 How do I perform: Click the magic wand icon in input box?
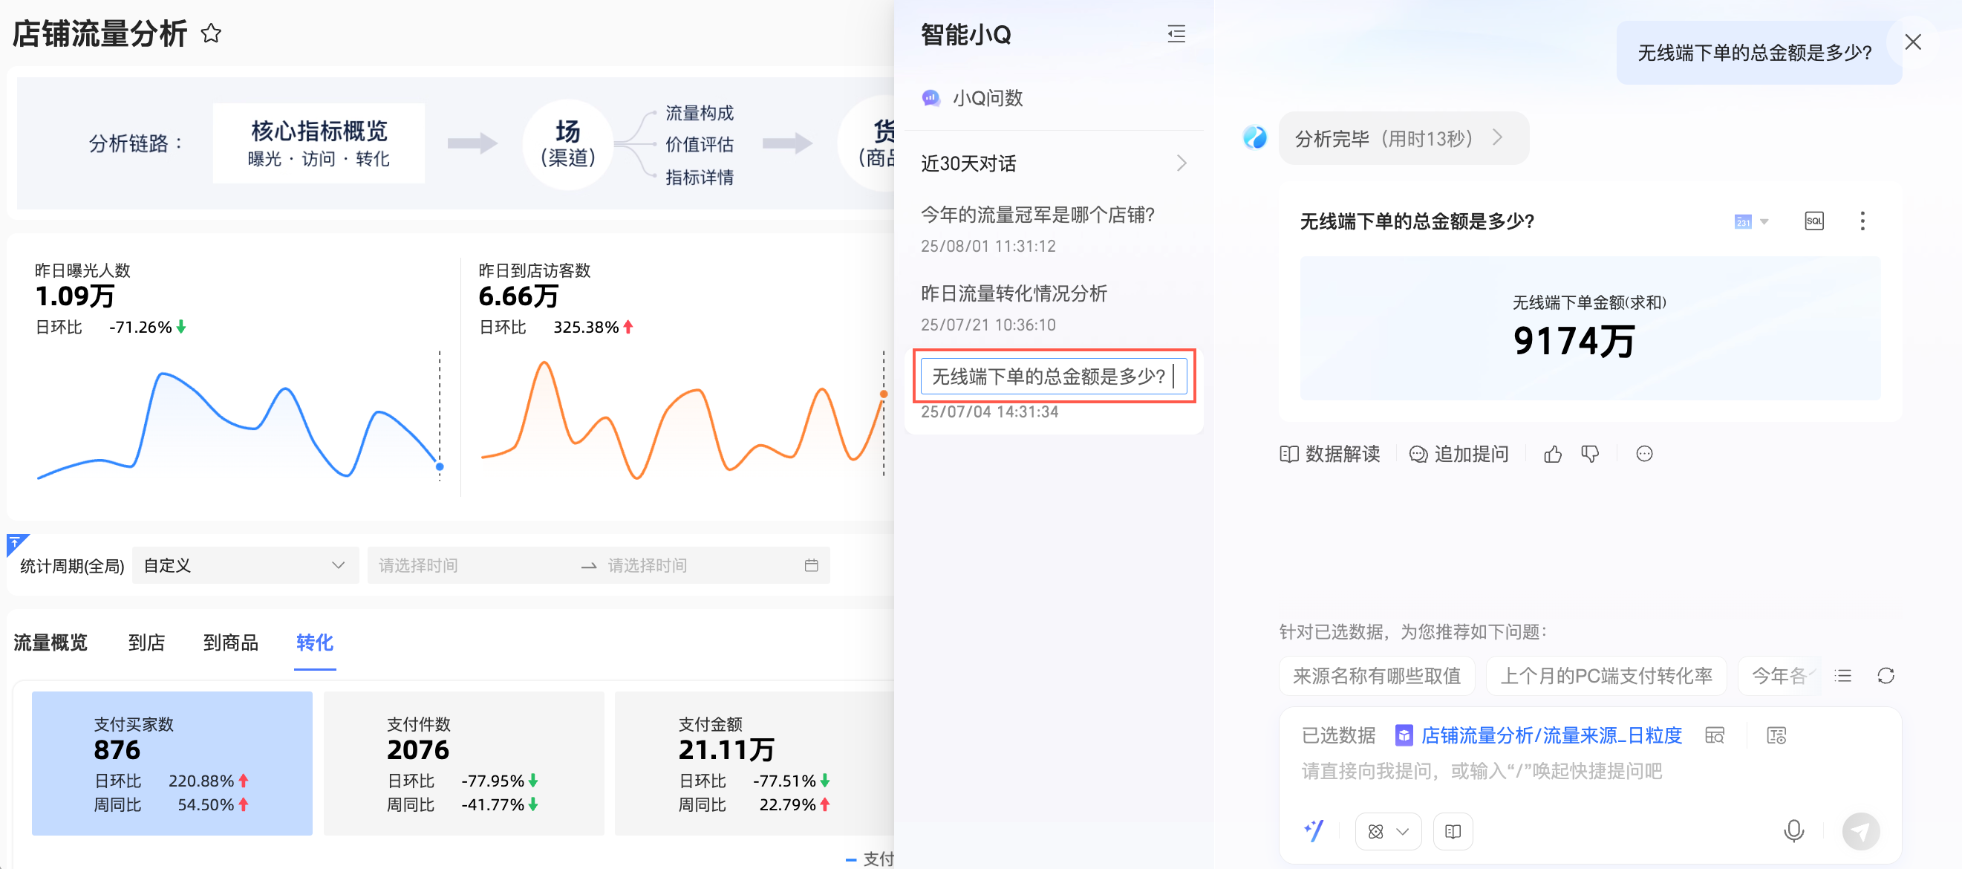(1314, 831)
